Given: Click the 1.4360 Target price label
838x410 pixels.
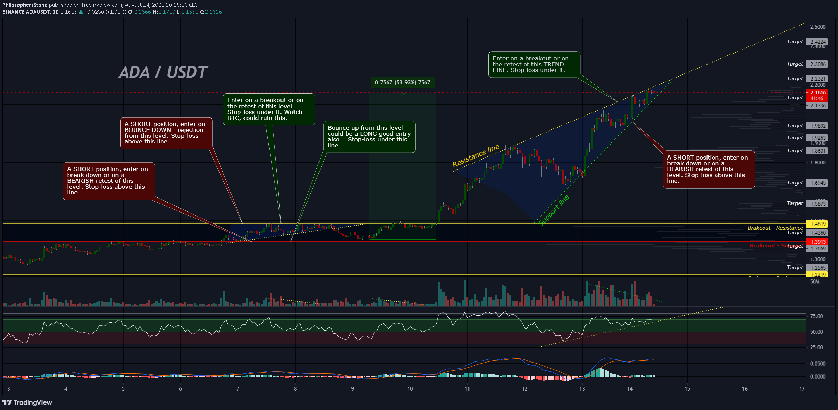Looking at the screenshot, I should coord(817,233).
